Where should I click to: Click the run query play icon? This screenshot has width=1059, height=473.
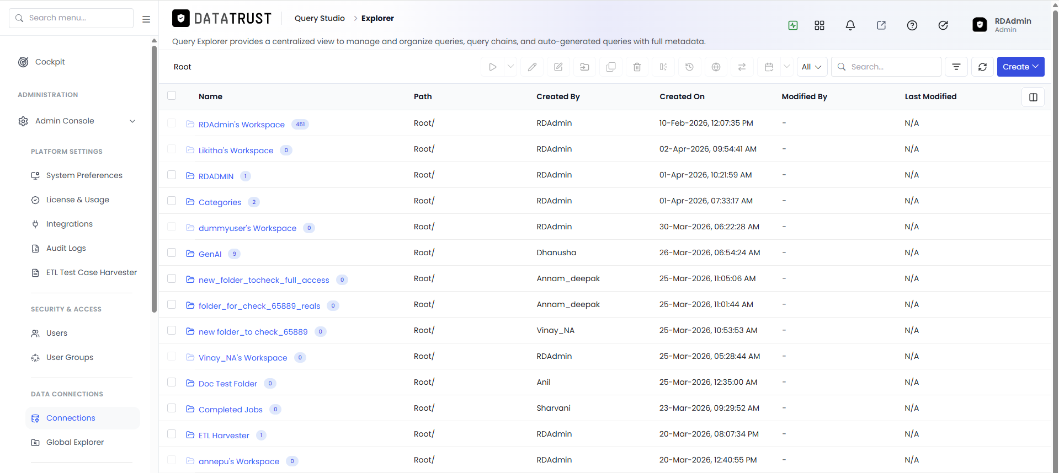click(x=492, y=67)
